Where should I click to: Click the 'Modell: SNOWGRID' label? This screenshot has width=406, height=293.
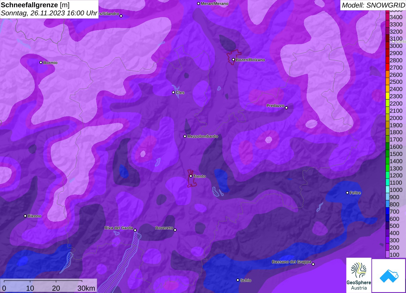click(x=373, y=5)
